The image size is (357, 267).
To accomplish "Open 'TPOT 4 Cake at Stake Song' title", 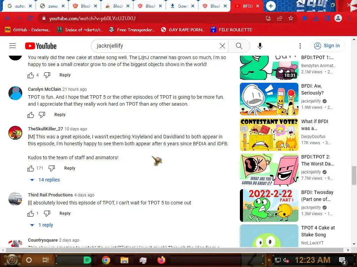I will 318,231.
